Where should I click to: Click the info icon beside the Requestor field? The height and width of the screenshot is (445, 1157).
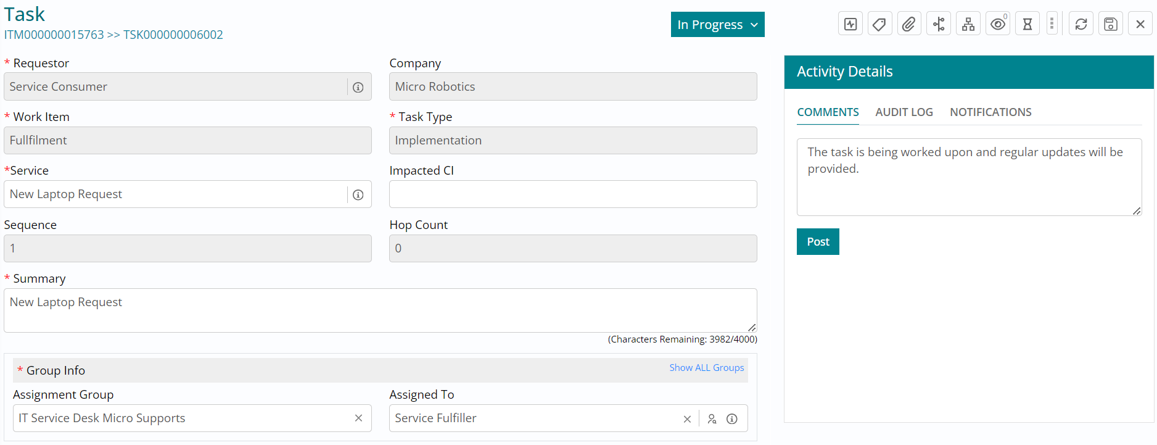tap(358, 88)
